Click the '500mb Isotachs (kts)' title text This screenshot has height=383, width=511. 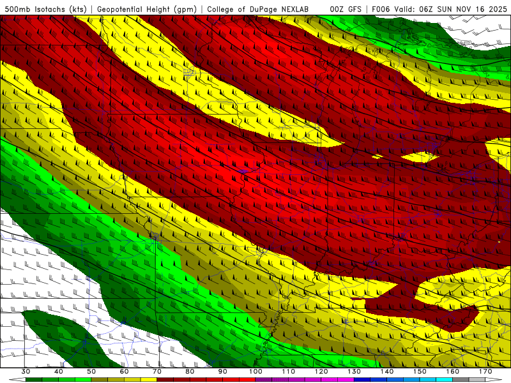tap(46, 9)
